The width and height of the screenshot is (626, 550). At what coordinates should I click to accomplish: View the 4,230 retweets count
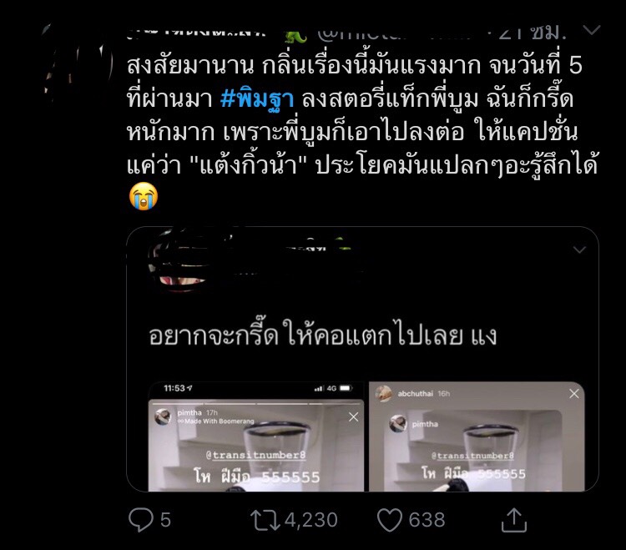click(x=311, y=520)
